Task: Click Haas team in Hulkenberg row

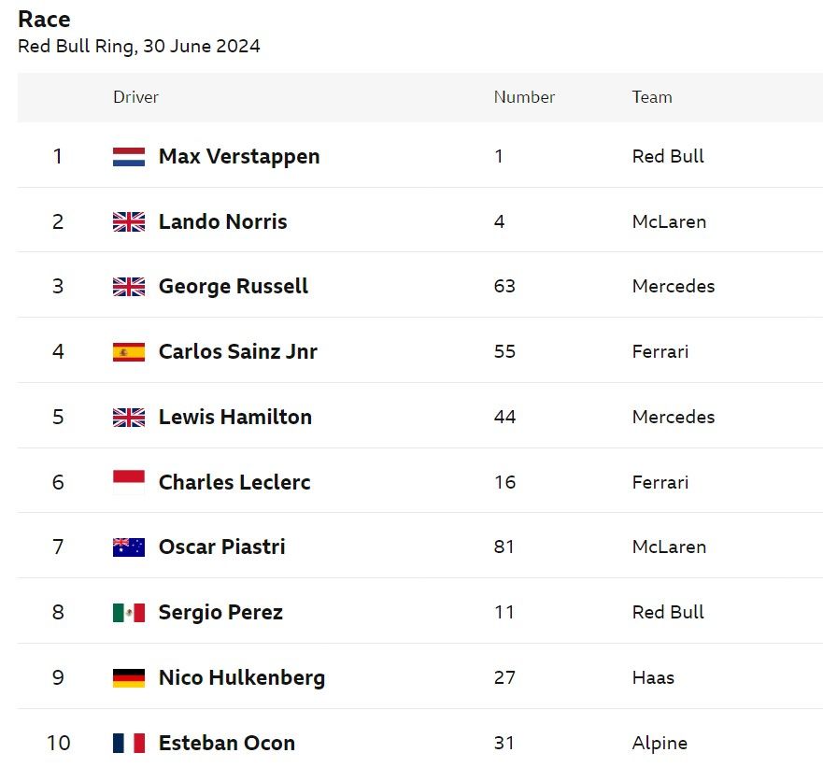Action: [x=653, y=677]
